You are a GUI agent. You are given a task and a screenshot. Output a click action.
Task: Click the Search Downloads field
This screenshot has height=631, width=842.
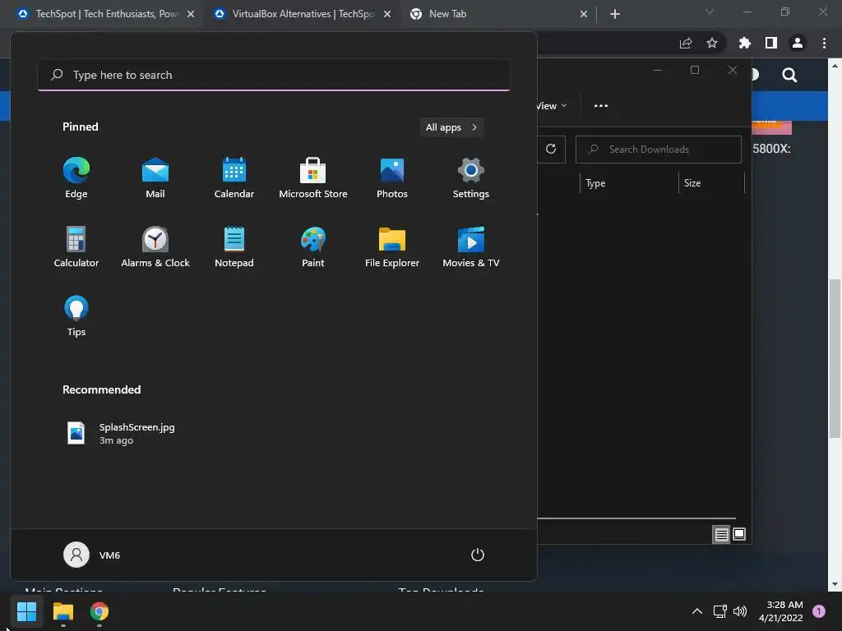659,150
